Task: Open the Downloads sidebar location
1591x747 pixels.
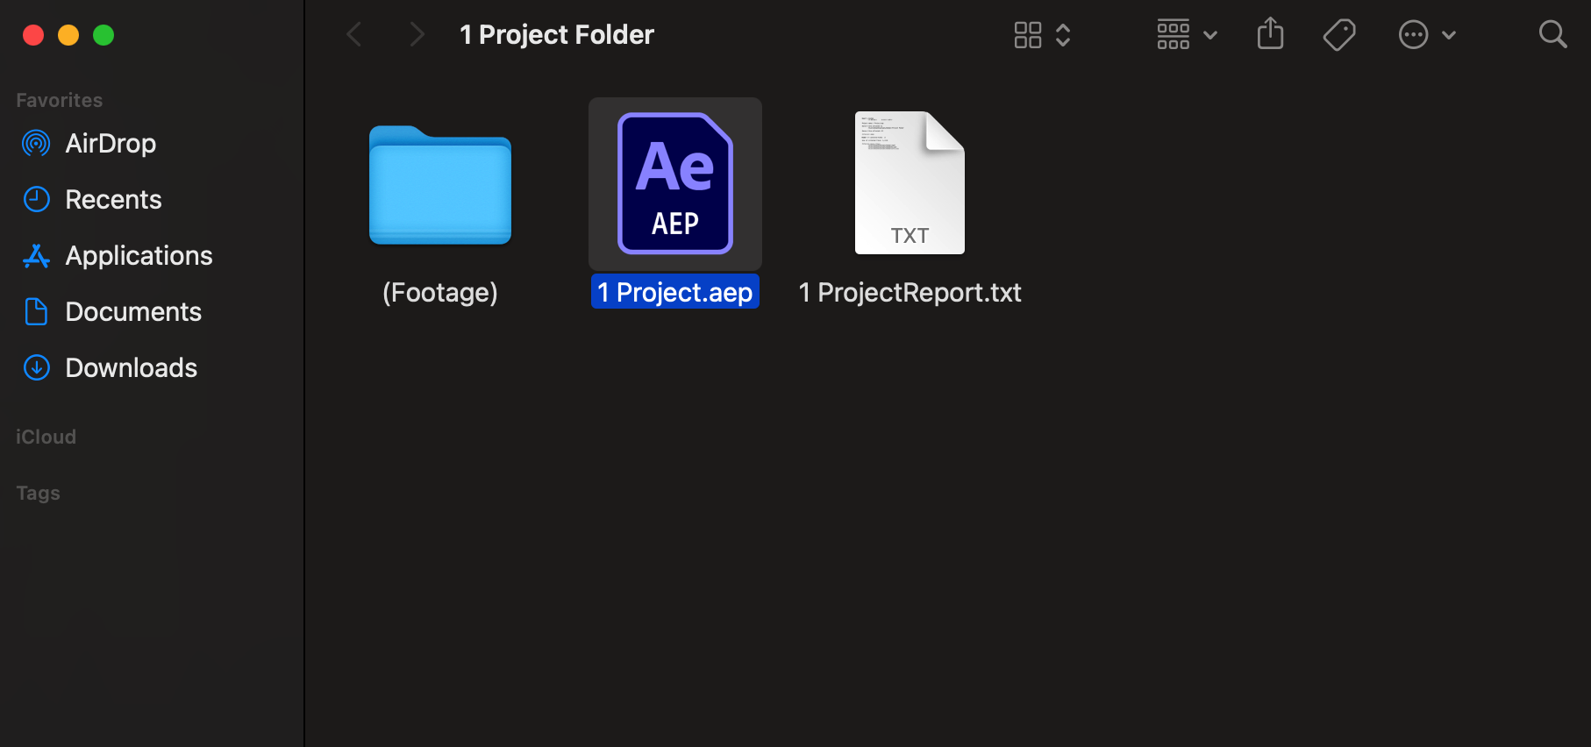Action: [131, 368]
